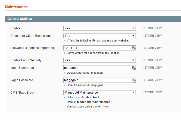Click [STORE VIEW] beside CMS Static Block

coord(153,92)
